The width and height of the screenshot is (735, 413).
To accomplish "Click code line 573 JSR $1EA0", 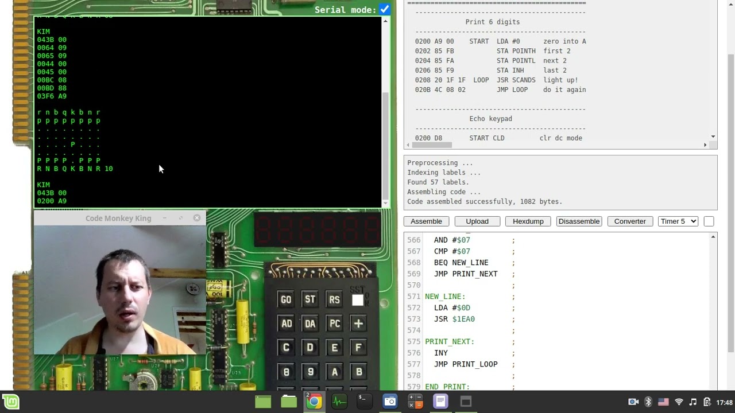I will [454, 319].
